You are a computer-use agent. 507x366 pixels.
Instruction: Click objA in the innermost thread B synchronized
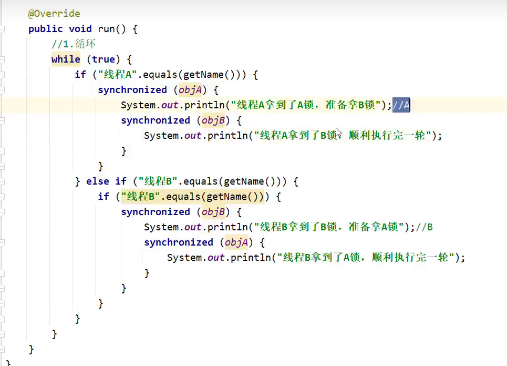pyautogui.click(x=236, y=242)
